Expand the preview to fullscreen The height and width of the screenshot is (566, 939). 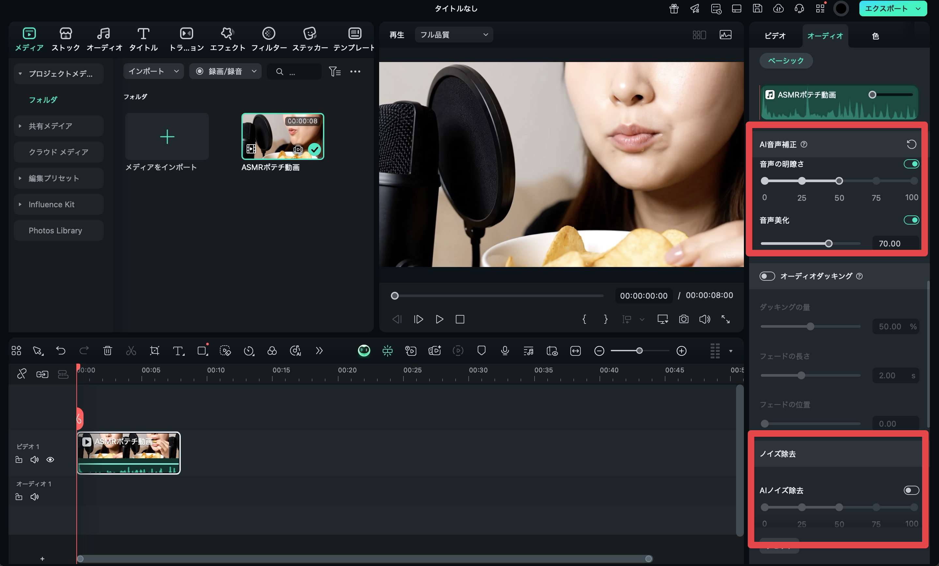click(x=726, y=319)
